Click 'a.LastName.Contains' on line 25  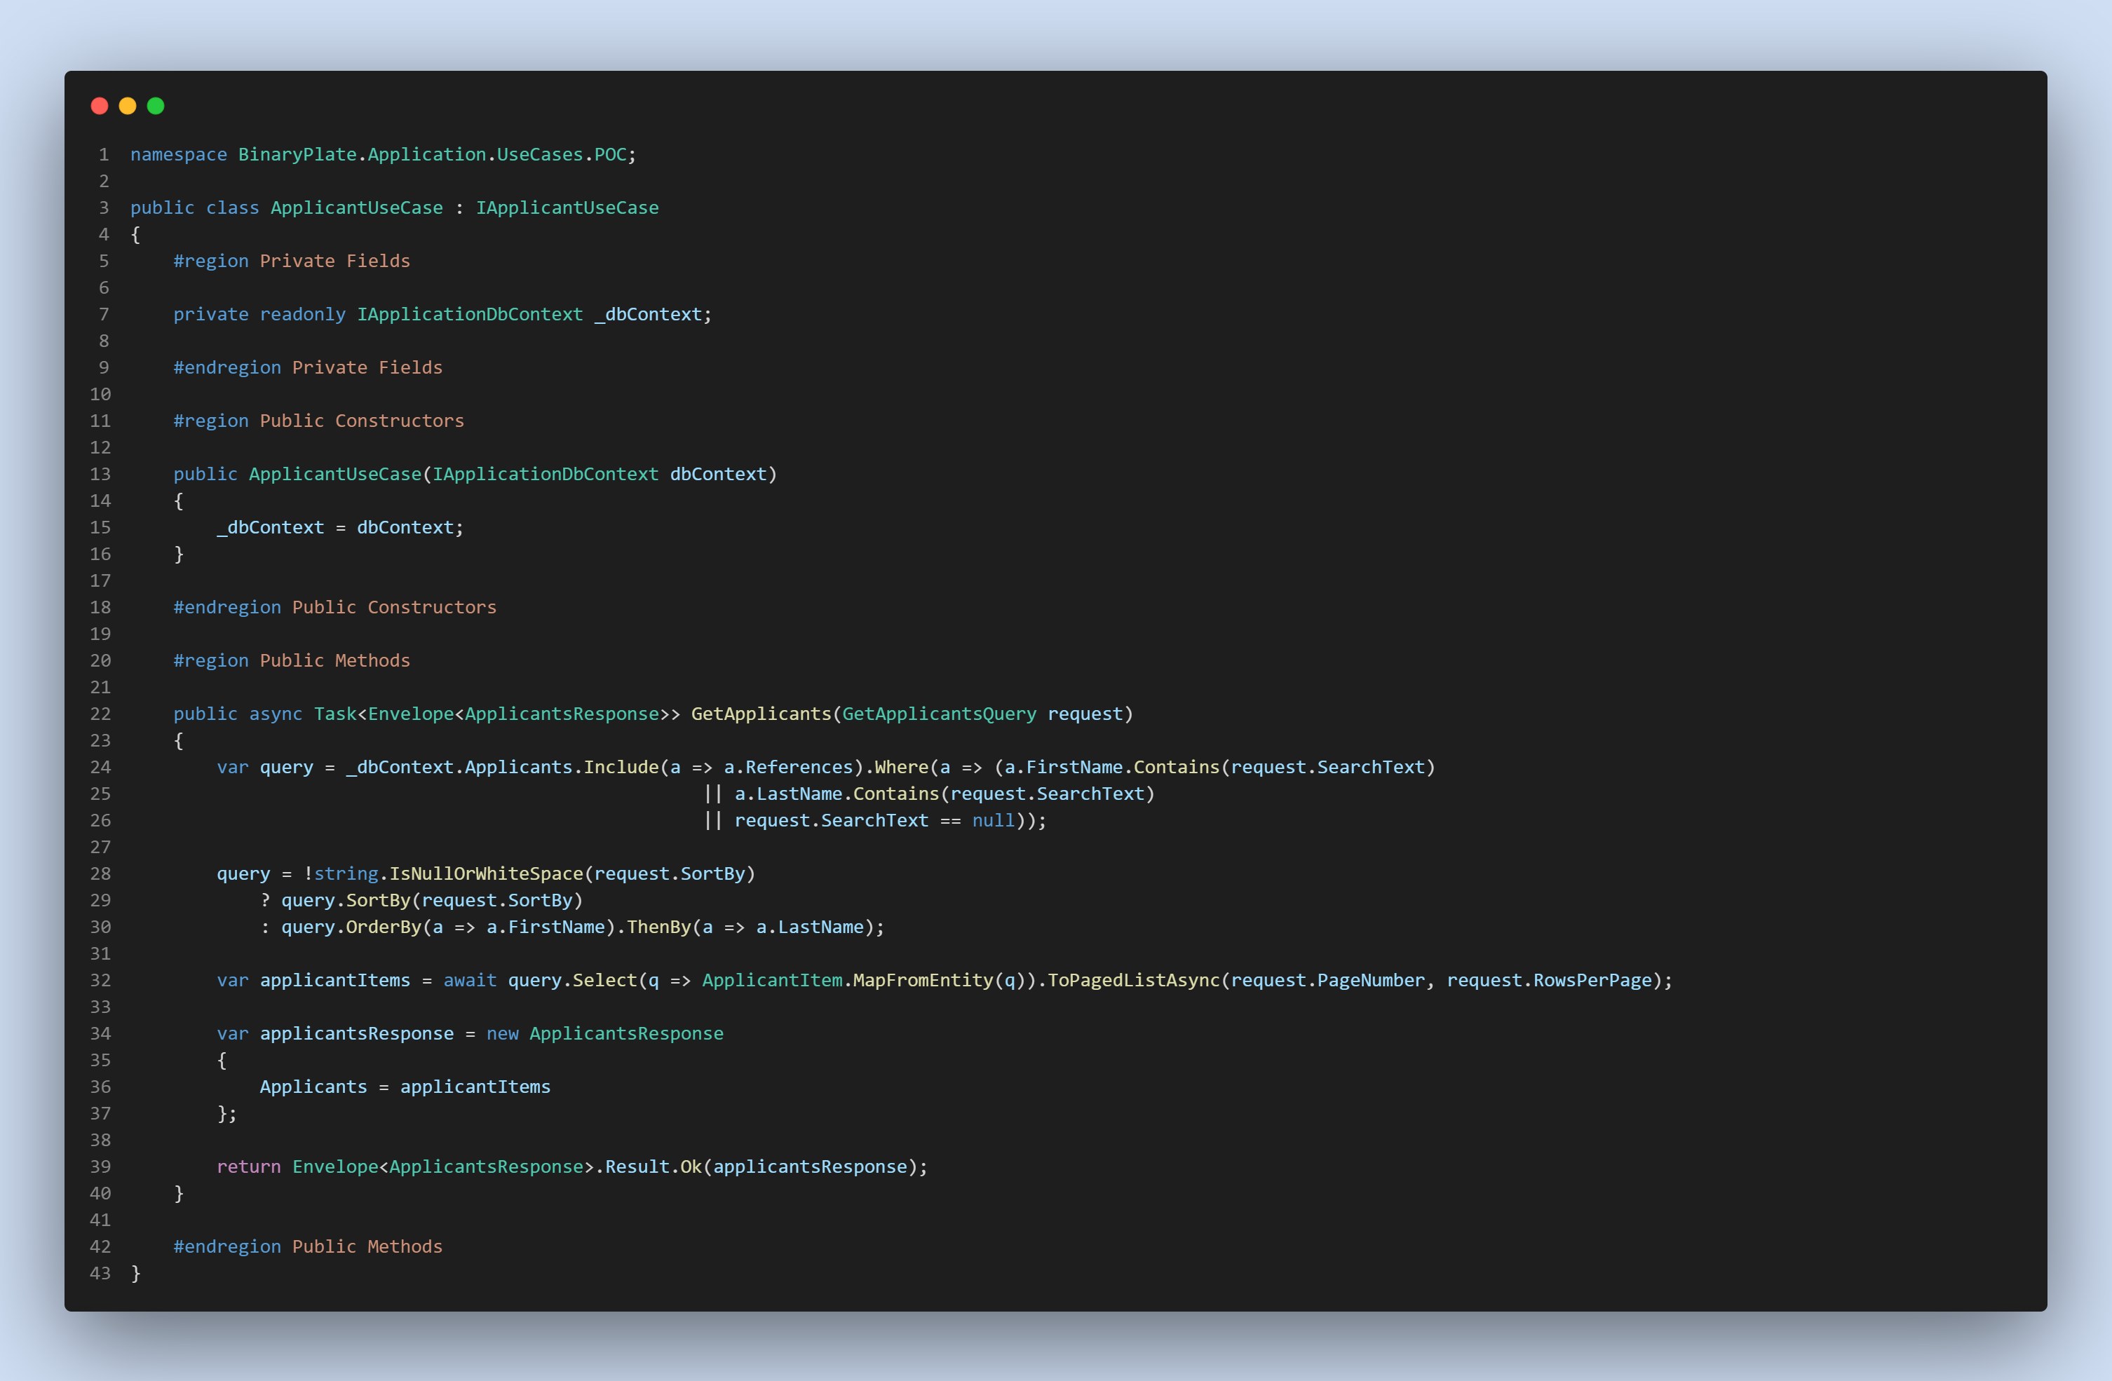pos(837,793)
